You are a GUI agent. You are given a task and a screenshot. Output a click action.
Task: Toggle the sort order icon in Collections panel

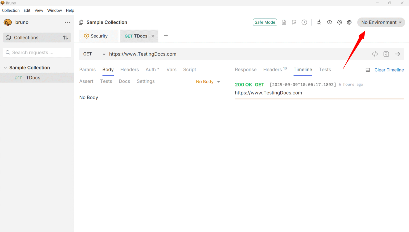pyautogui.click(x=66, y=38)
